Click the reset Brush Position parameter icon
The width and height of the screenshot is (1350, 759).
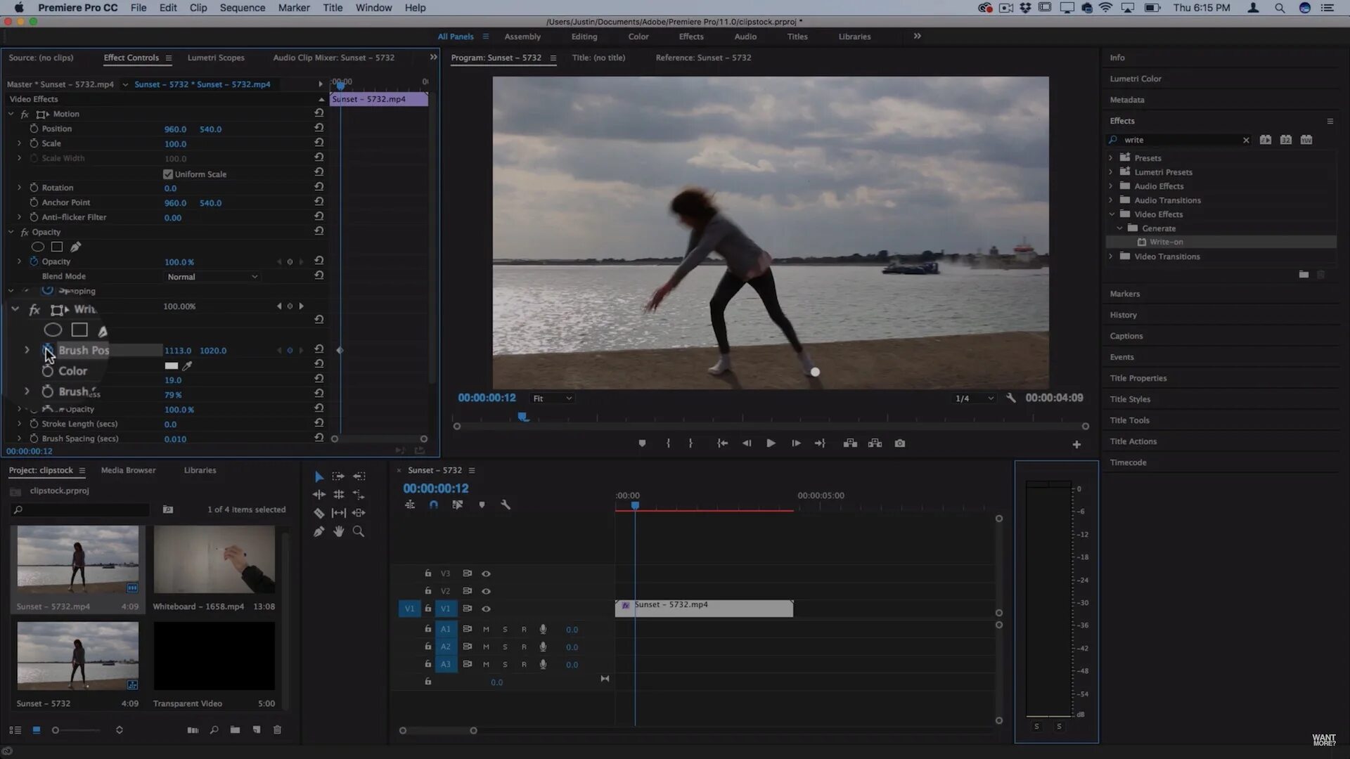[x=319, y=349]
